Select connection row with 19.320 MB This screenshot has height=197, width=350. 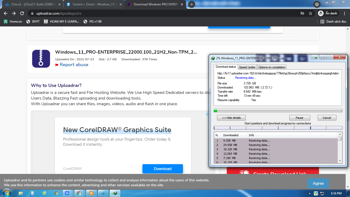click(276, 149)
